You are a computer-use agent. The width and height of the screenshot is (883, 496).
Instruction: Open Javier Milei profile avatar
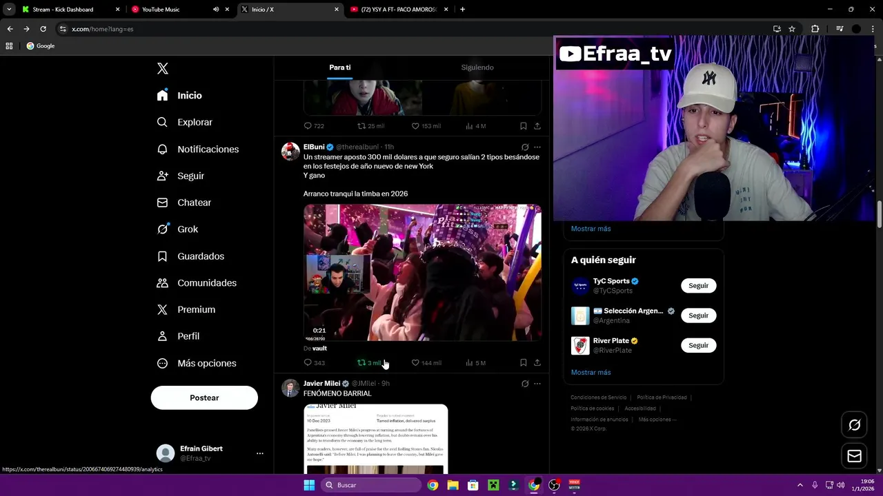click(290, 388)
